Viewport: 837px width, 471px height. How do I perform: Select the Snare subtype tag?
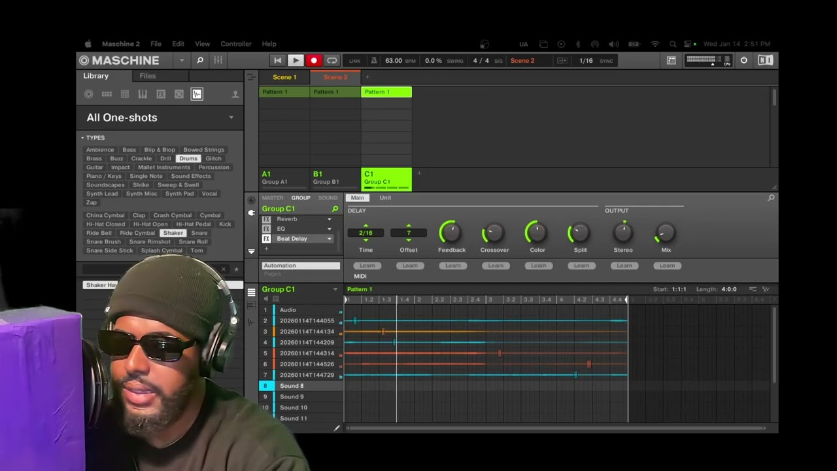click(x=199, y=233)
